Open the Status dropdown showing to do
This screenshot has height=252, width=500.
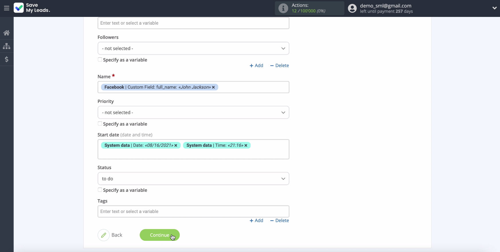pos(193,179)
